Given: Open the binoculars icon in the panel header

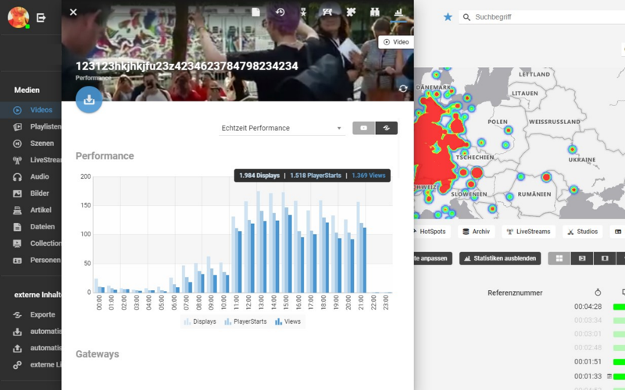Looking at the screenshot, I should 375,12.
